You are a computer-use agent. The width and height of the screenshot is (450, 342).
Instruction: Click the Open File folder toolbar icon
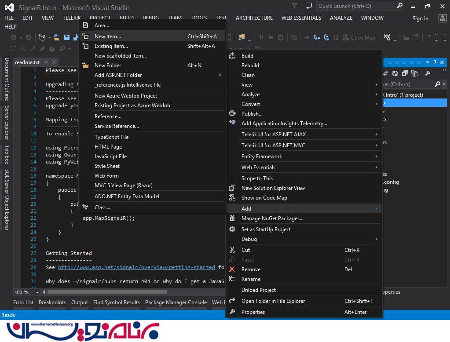(58, 38)
